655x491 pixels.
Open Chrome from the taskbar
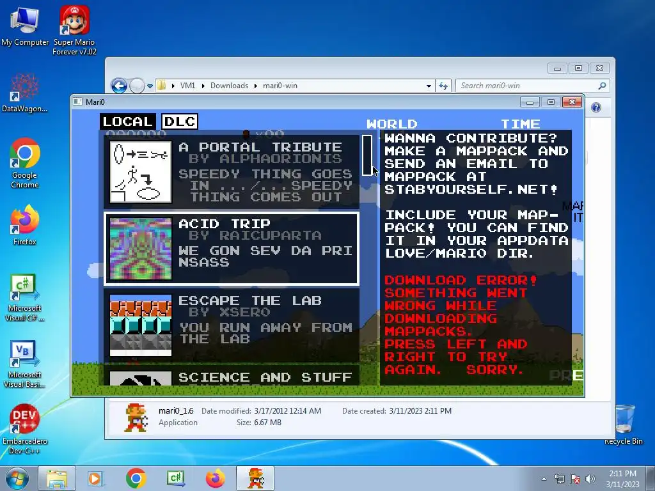tap(136, 478)
